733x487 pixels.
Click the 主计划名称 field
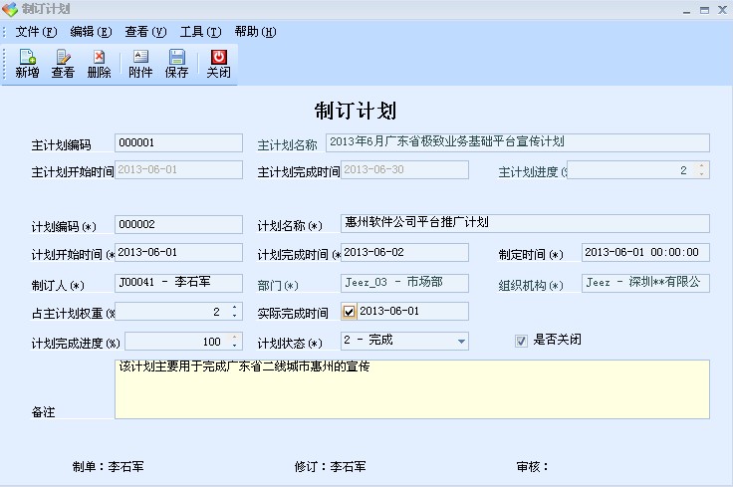[x=518, y=142]
